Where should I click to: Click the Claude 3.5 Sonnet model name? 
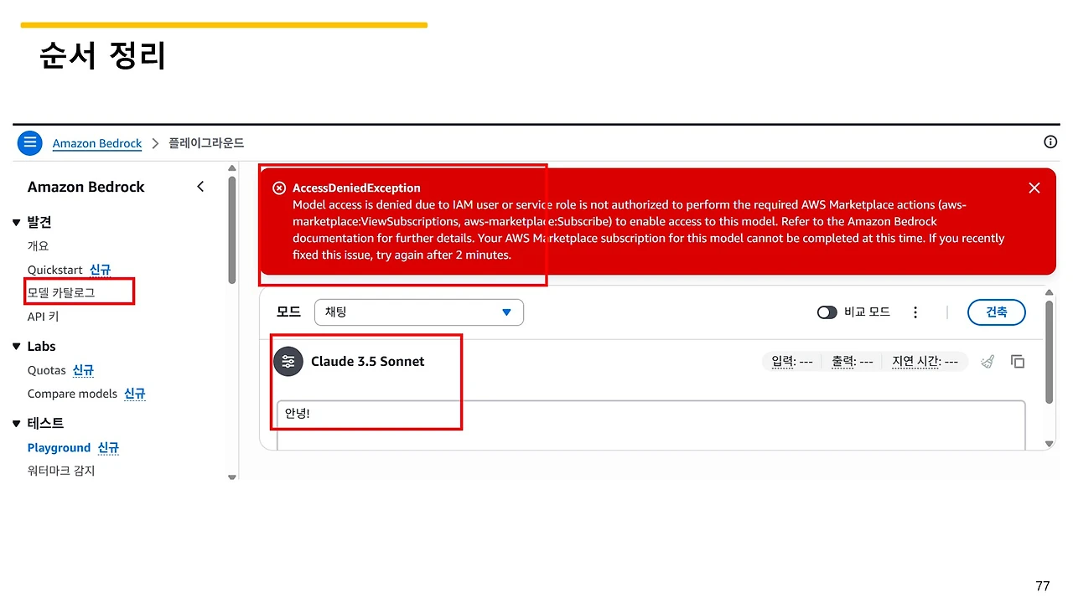pyautogui.click(x=368, y=362)
